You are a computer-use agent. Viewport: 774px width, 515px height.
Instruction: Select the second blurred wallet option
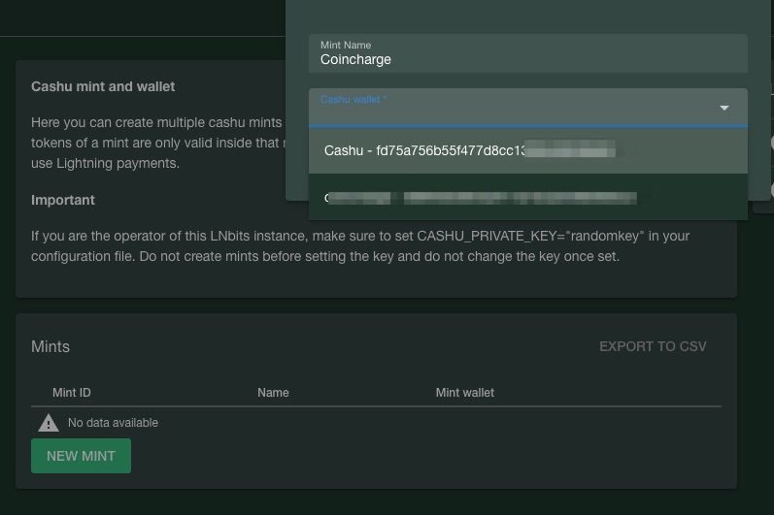527,197
